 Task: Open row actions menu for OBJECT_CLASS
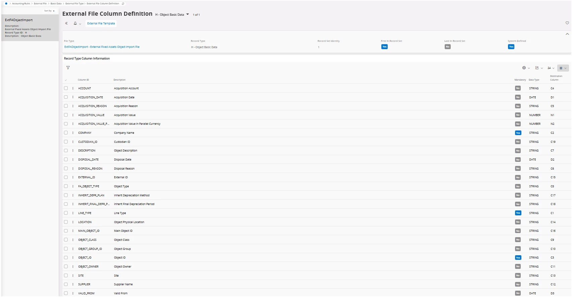[x=73, y=240]
